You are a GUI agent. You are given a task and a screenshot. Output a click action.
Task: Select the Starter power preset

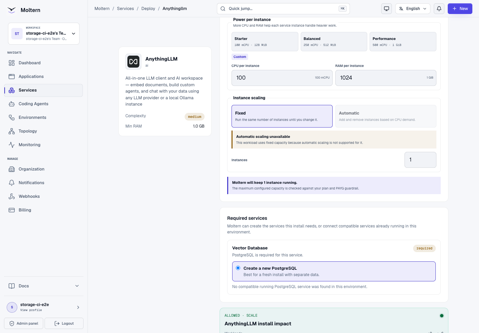point(265,42)
